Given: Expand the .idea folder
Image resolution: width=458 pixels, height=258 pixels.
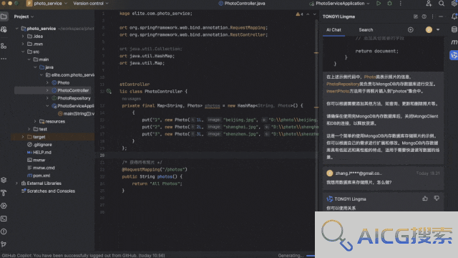Looking at the screenshot, I should pos(23,37).
